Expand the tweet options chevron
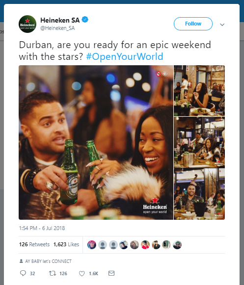Screen dimensions: 244x285 point(222,25)
